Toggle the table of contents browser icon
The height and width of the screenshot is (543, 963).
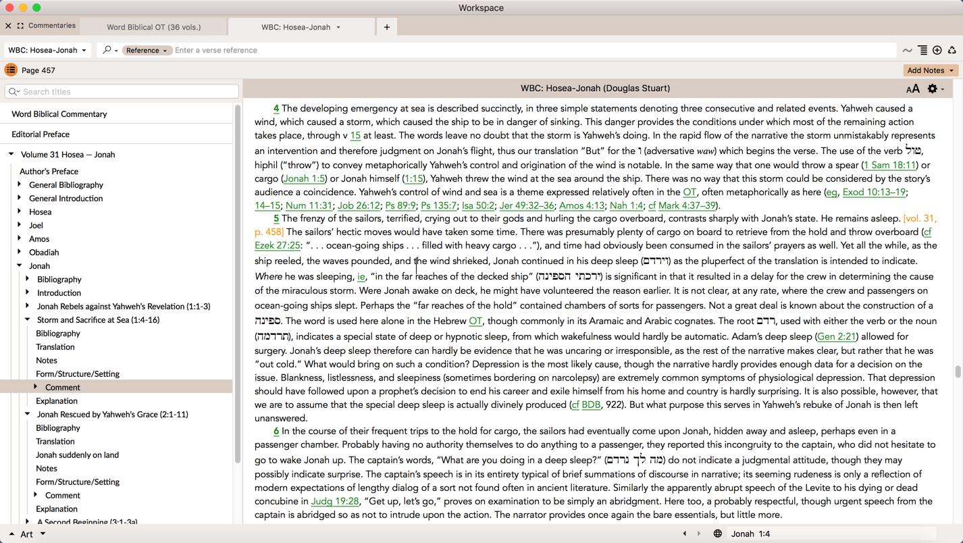coord(11,70)
